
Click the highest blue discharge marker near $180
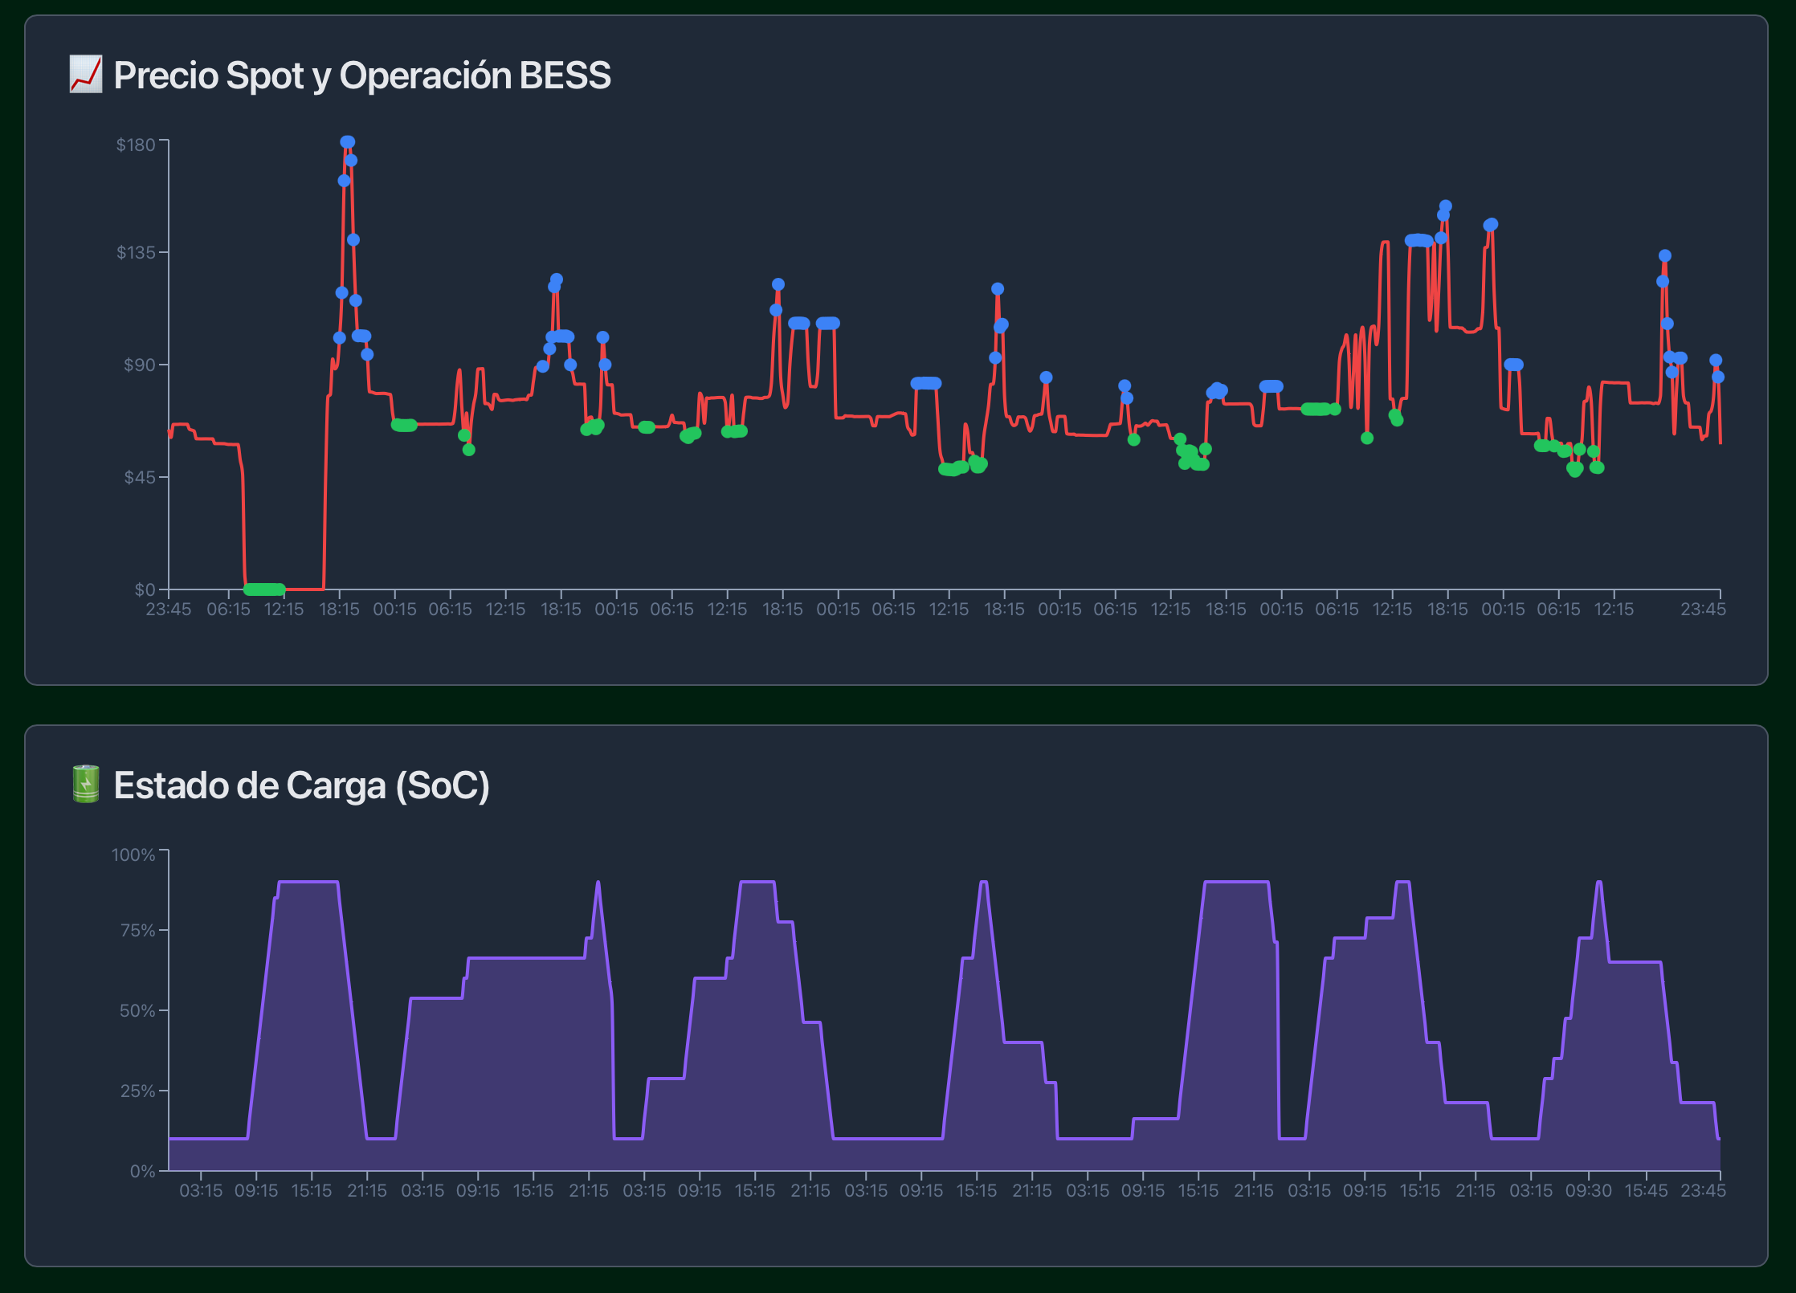pos(347,142)
